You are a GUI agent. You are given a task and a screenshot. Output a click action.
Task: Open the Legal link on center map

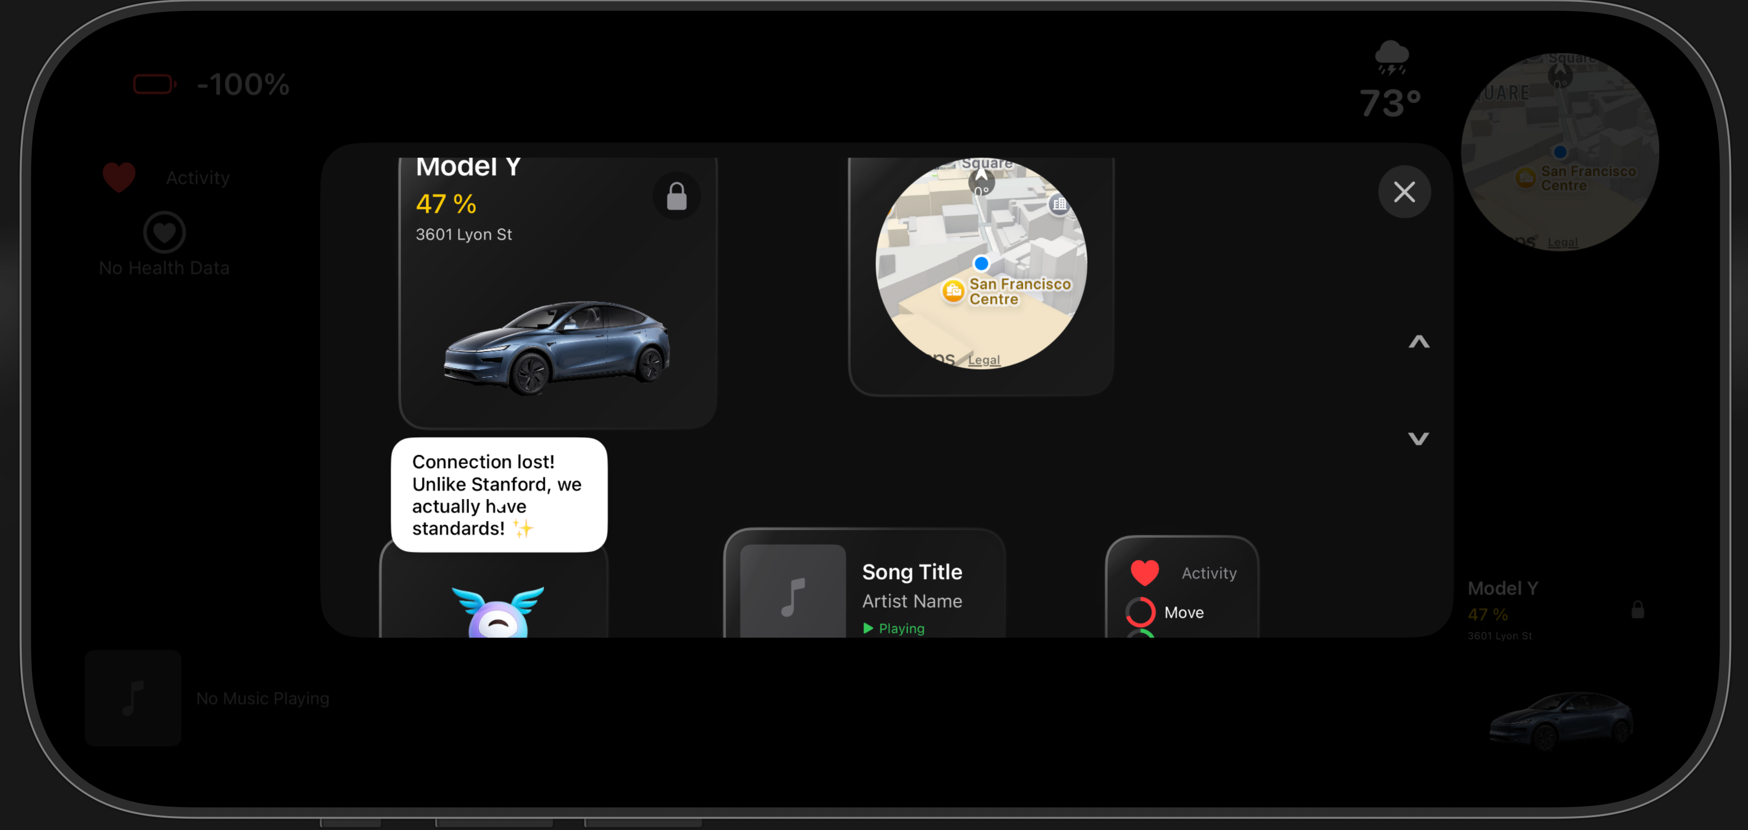pos(983,360)
